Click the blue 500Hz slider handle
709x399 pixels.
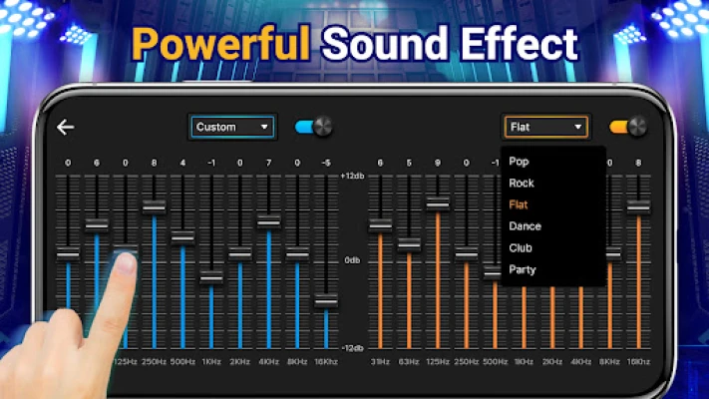tap(182, 236)
